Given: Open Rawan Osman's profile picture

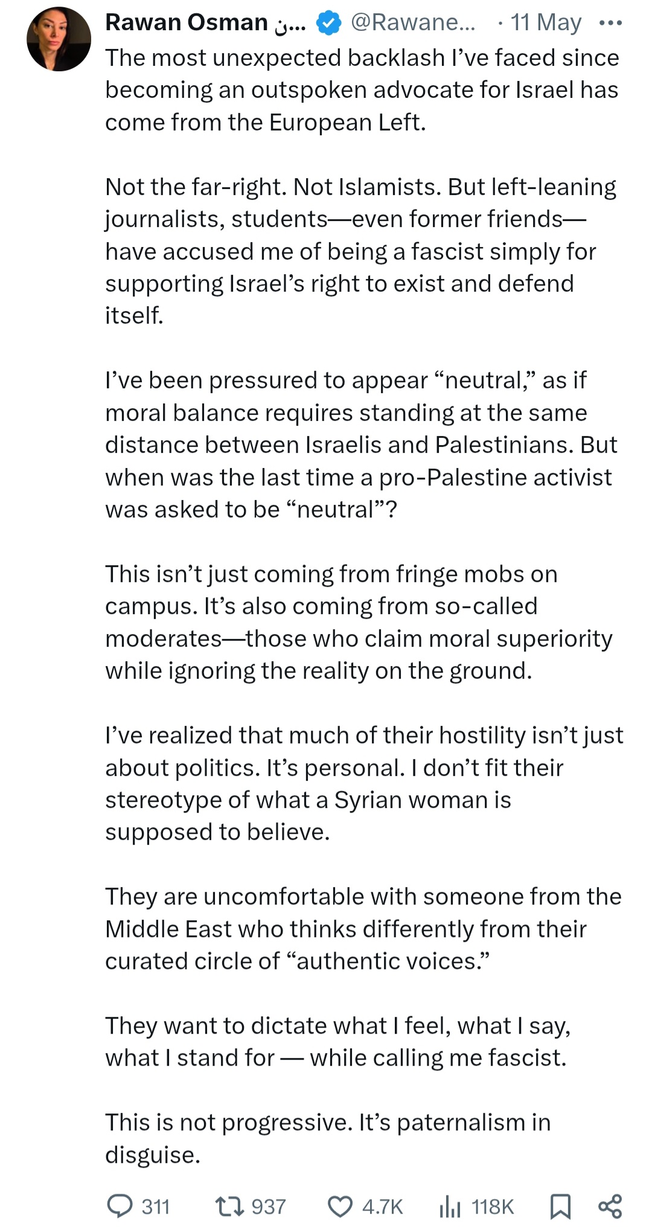Looking at the screenshot, I should pyautogui.click(x=59, y=39).
